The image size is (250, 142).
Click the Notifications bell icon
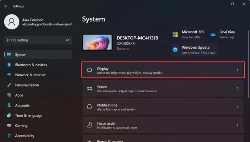click(90, 106)
